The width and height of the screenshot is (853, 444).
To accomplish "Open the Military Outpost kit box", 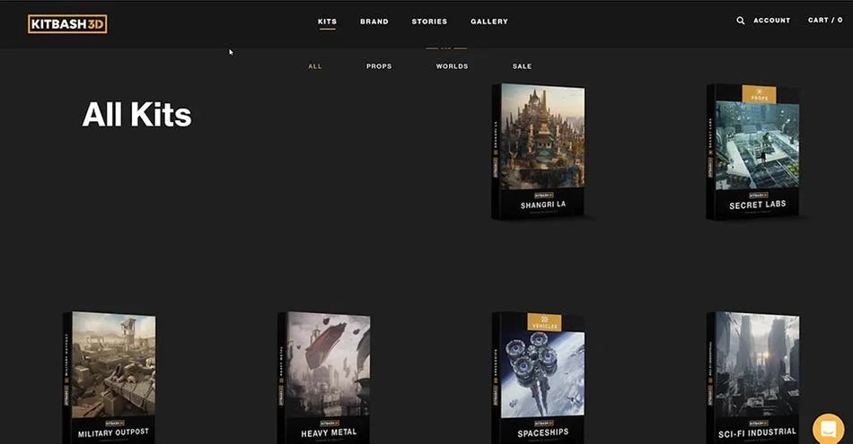I will pyautogui.click(x=110, y=377).
